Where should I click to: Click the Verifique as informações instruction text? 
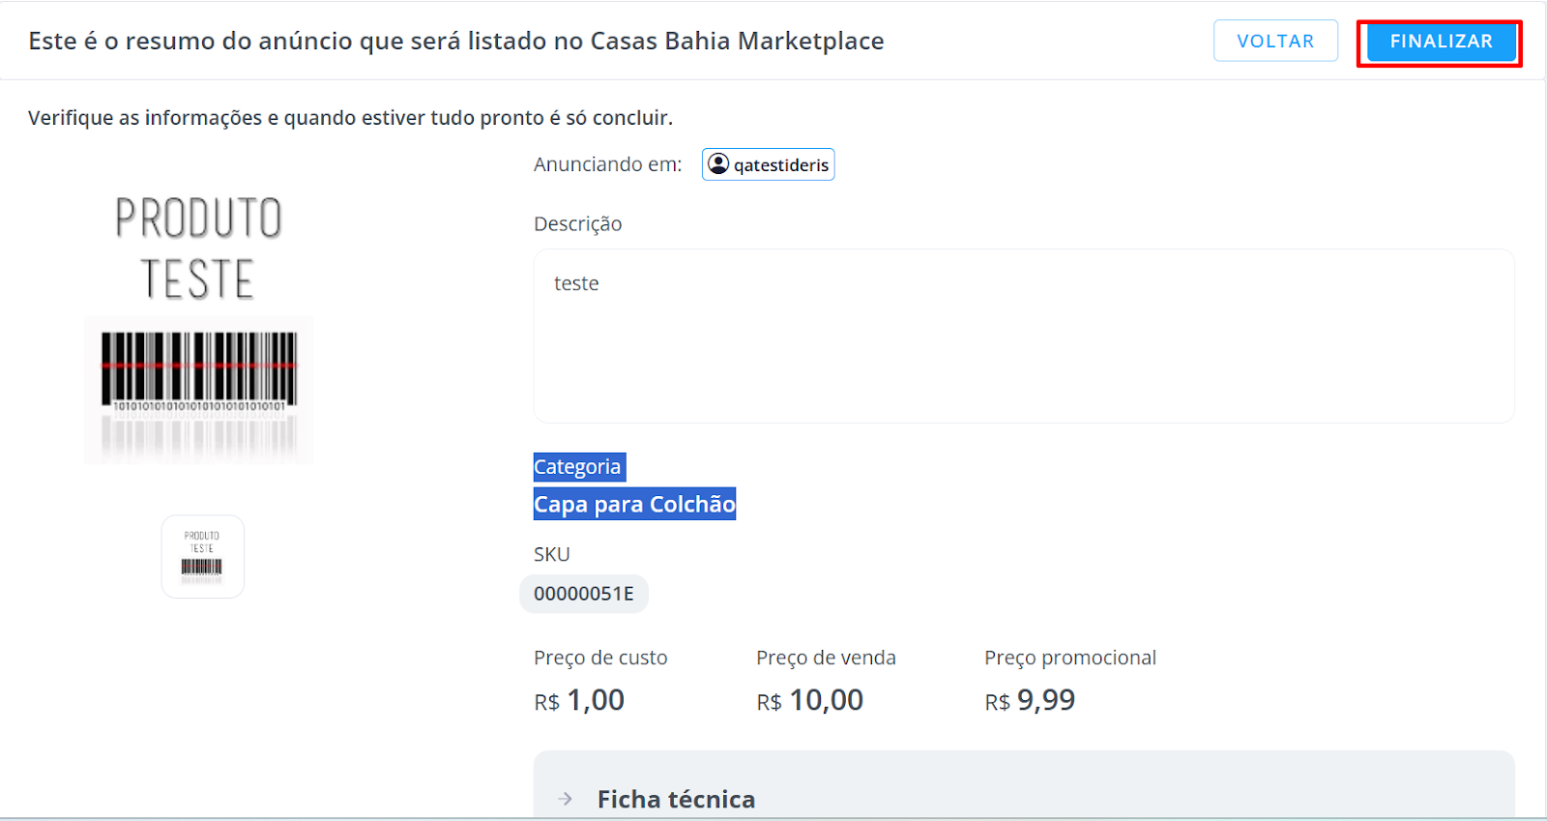[x=350, y=118]
